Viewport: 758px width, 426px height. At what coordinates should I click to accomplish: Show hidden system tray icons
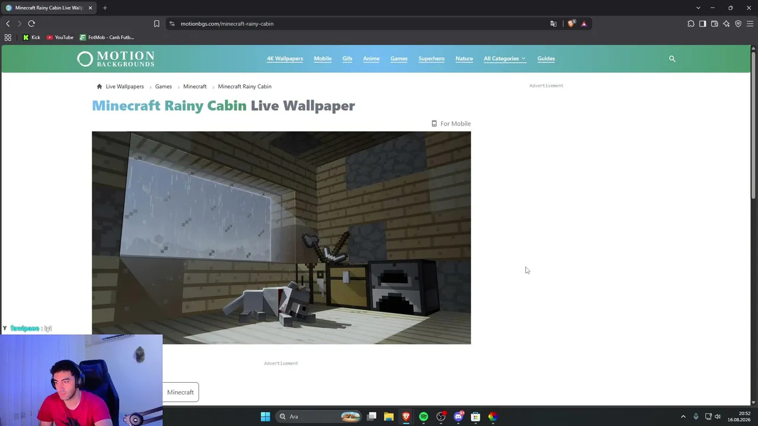click(683, 417)
